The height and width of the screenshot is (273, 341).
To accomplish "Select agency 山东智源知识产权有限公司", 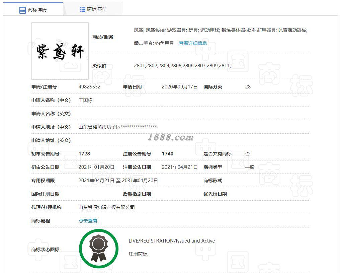I will (x=106, y=207).
